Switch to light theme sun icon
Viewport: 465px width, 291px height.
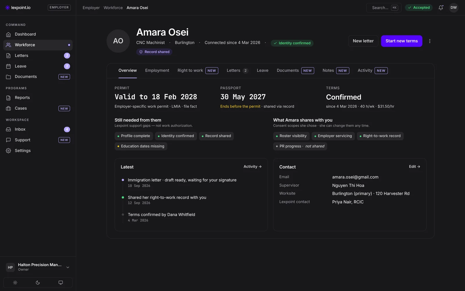coord(15,283)
